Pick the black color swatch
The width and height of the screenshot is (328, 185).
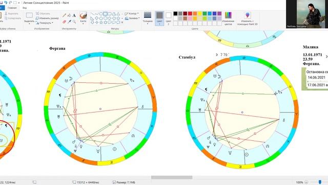pos(175,14)
